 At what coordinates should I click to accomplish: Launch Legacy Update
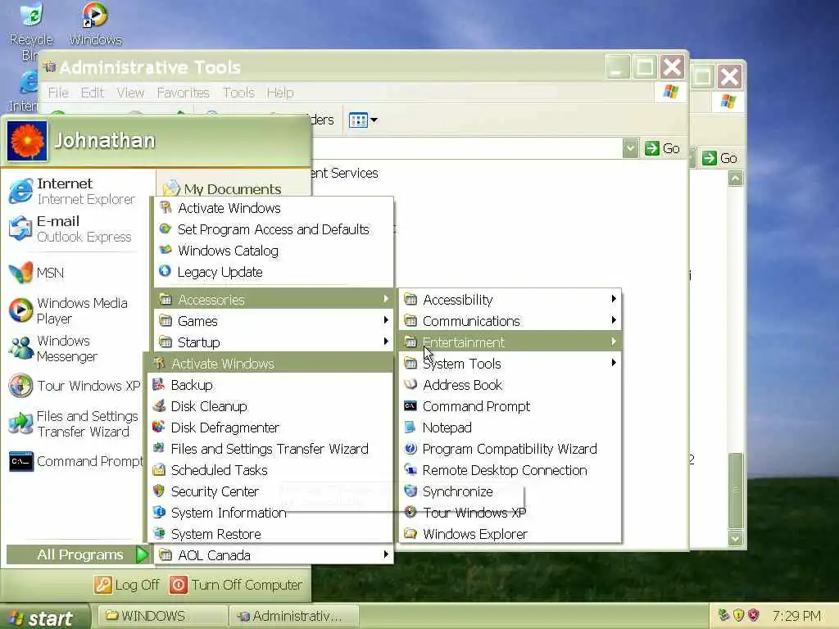click(274, 272)
